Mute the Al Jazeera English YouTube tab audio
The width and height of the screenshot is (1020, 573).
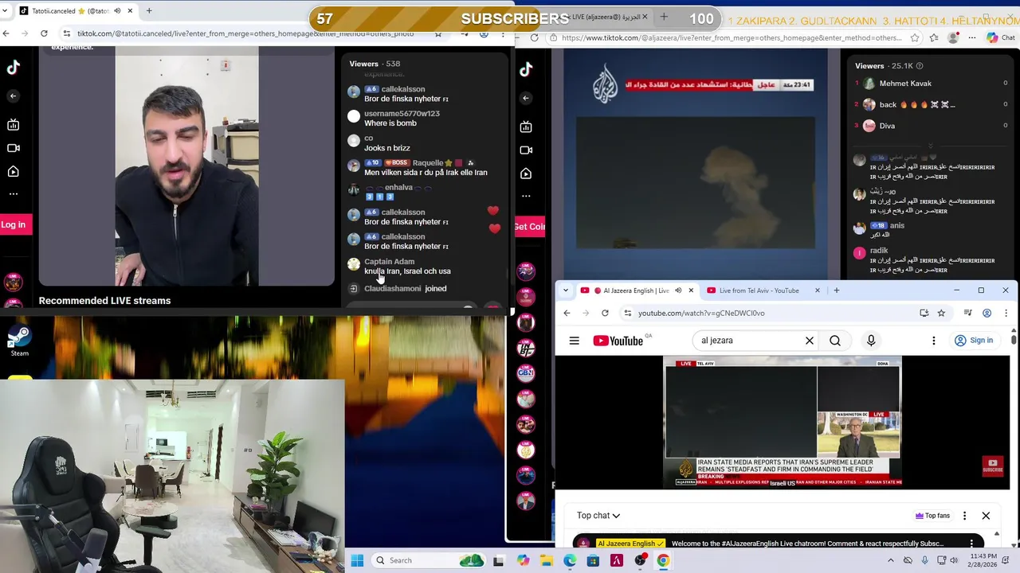(678, 290)
